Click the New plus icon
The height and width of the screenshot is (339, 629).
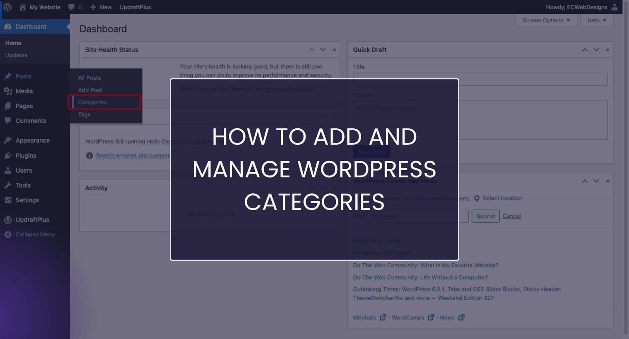coord(93,7)
